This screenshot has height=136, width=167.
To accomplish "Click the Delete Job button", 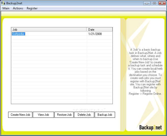I will [x=84, y=115].
